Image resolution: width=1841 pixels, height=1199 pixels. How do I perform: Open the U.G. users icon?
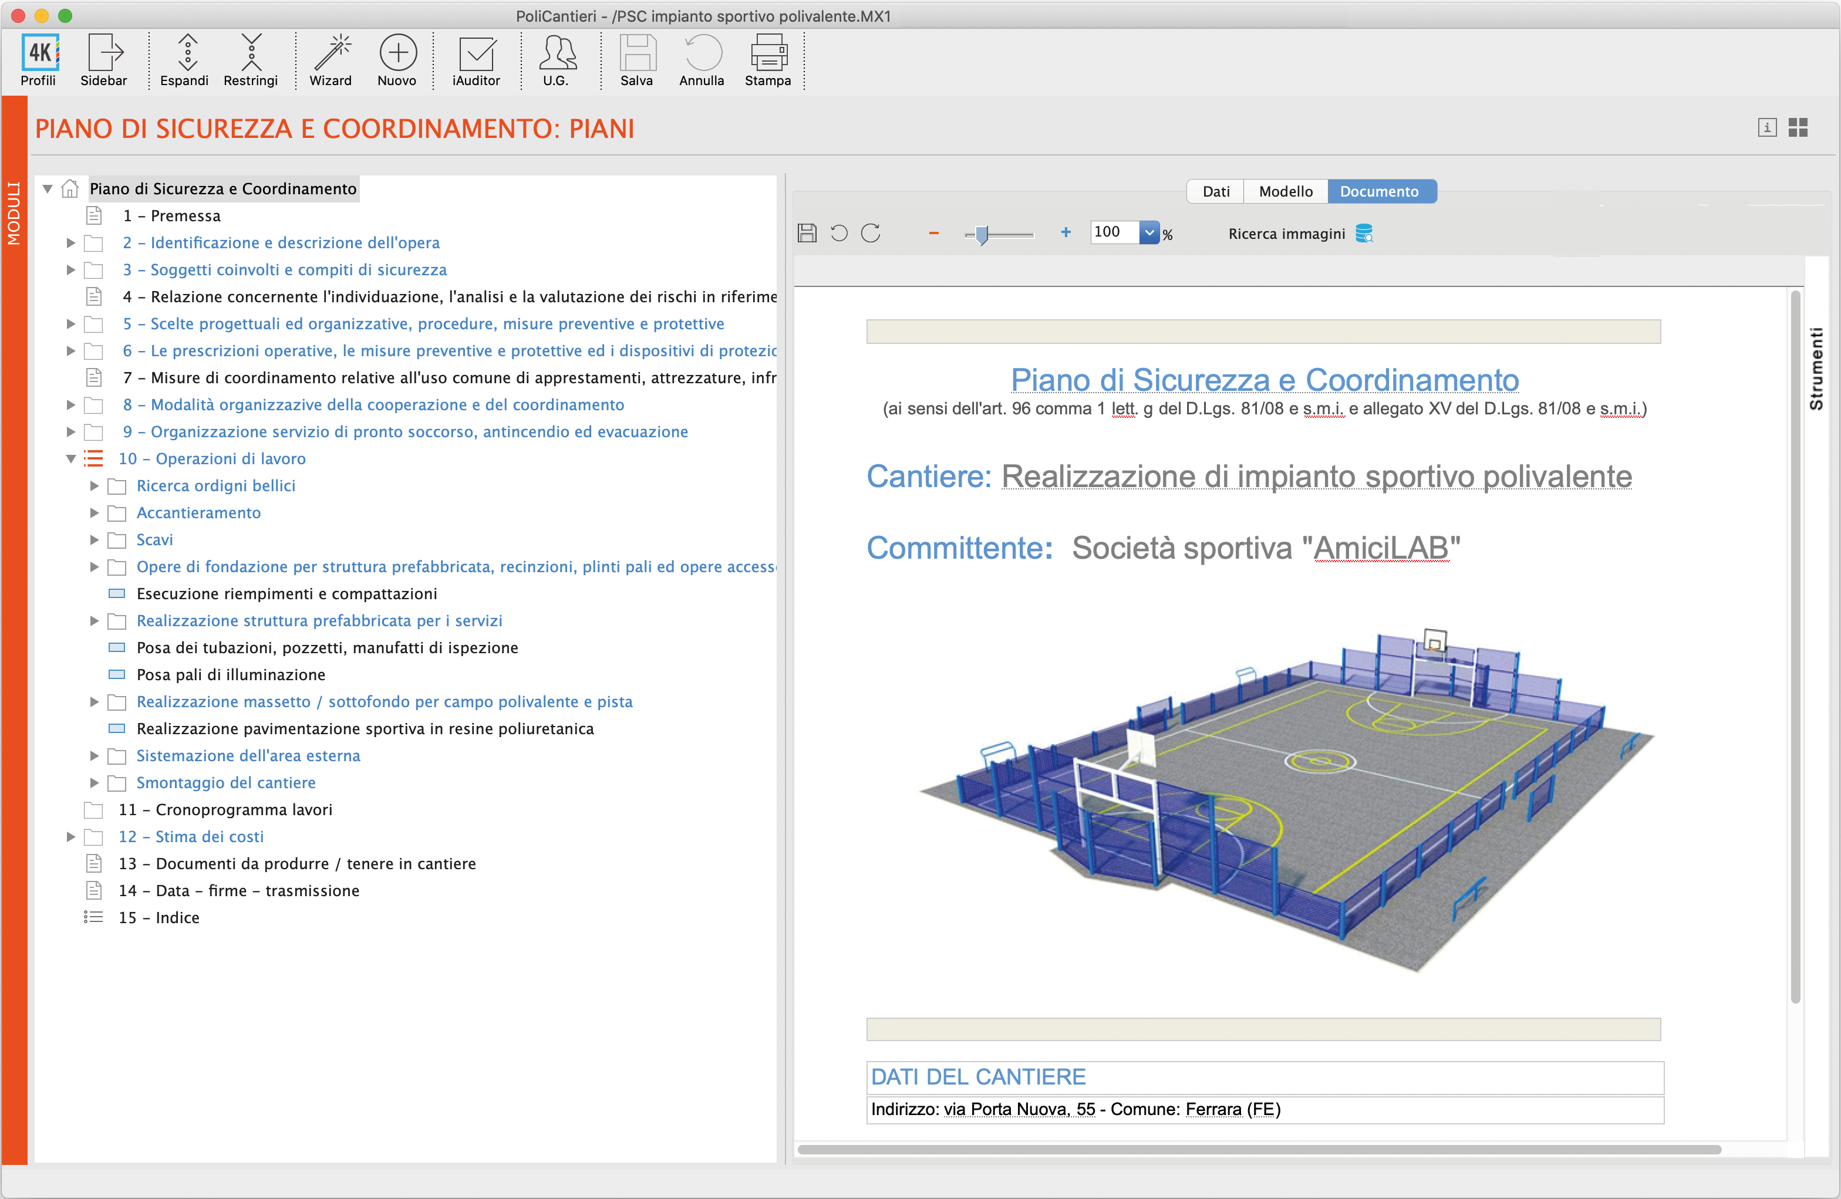coord(557,53)
